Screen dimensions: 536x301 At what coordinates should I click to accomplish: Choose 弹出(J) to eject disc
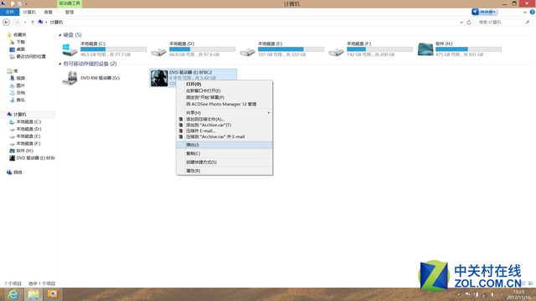[224, 145]
